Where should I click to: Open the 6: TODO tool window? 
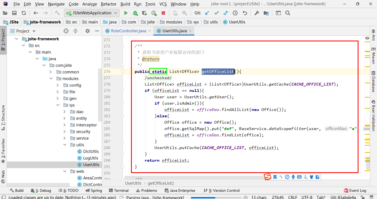[68, 190]
